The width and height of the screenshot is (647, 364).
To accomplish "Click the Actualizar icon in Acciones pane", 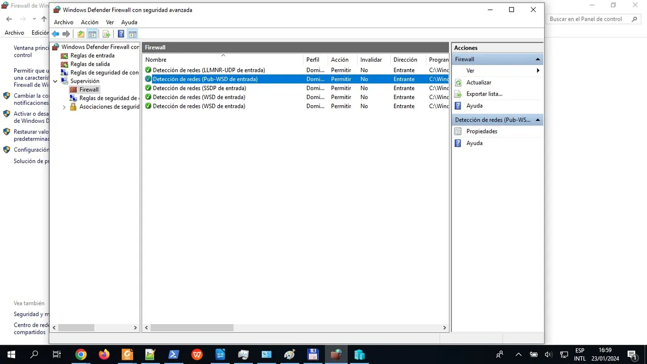I will (458, 82).
